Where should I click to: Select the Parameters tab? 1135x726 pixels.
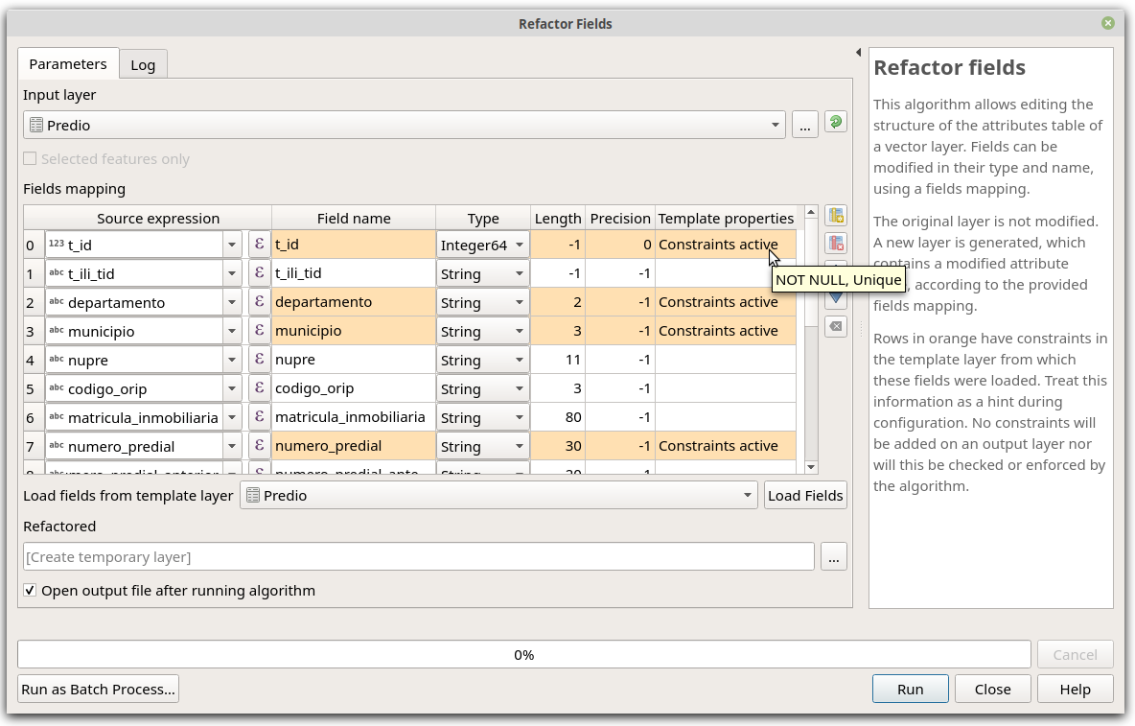pos(68,64)
